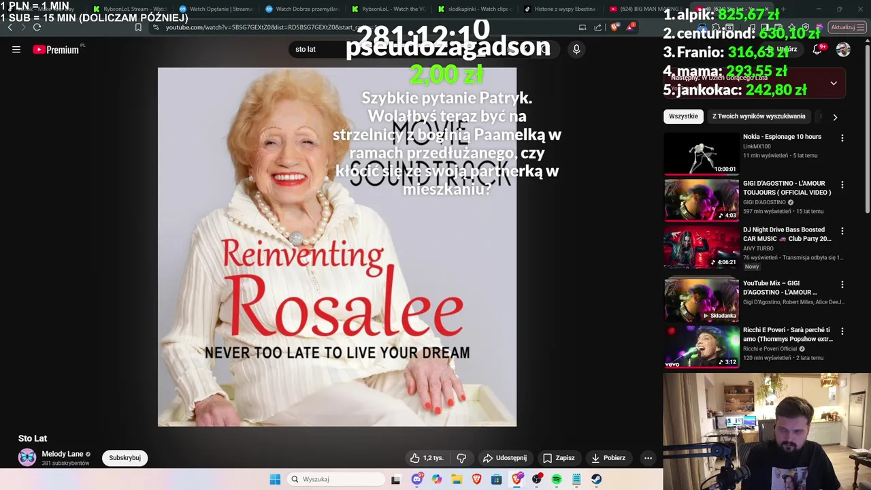Open the YouTube Mix Składanka thumbnail

coord(701,300)
